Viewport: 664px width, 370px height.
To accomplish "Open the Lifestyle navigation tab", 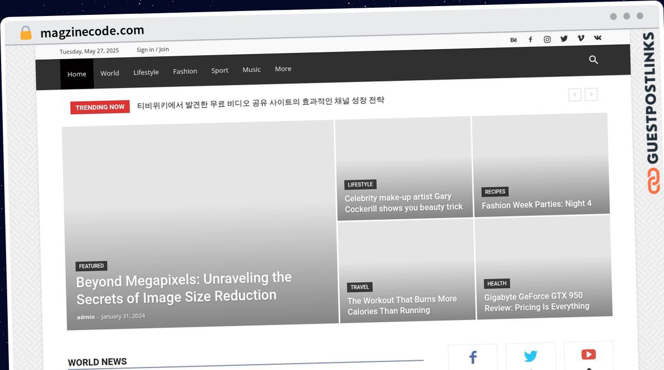I will click(146, 72).
